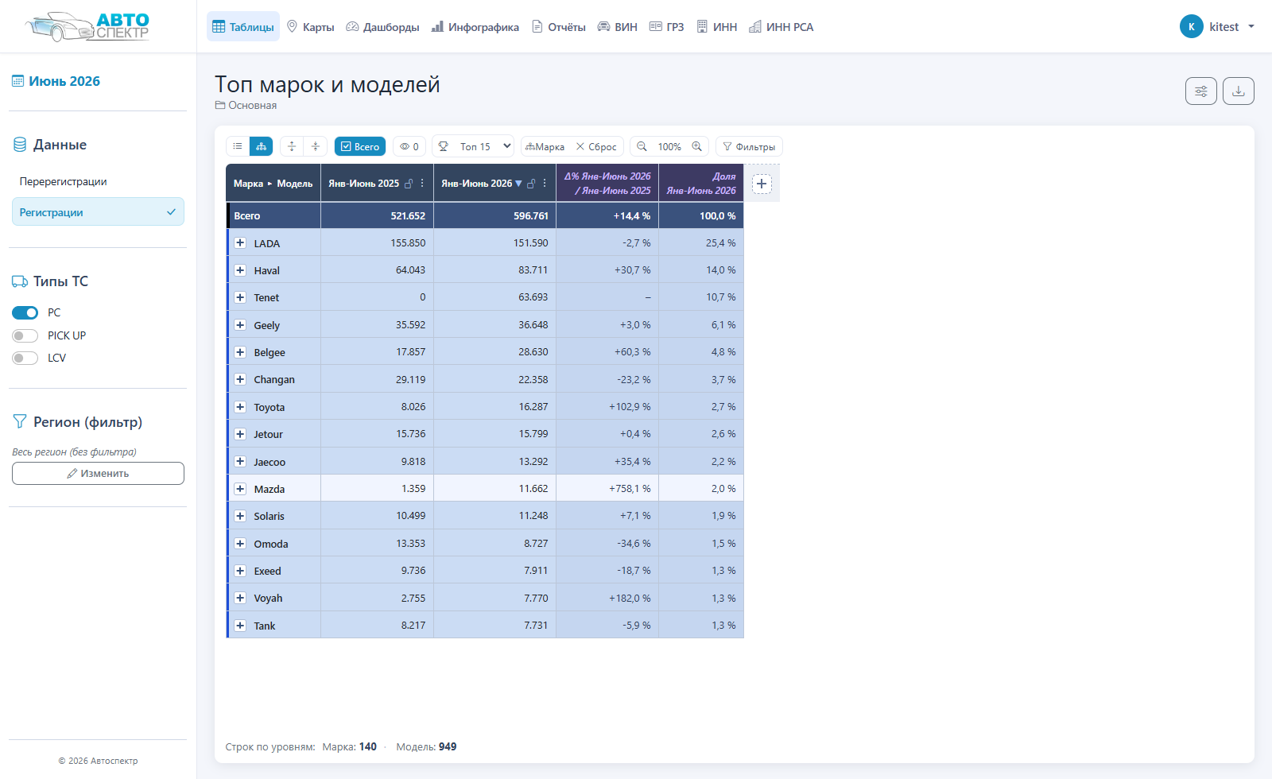The width and height of the screenshot is (1272, 779).
Task: Click the Доля Янв-Июнь 2026 column header
Action: pyautogui.click(x=701, y=184)
